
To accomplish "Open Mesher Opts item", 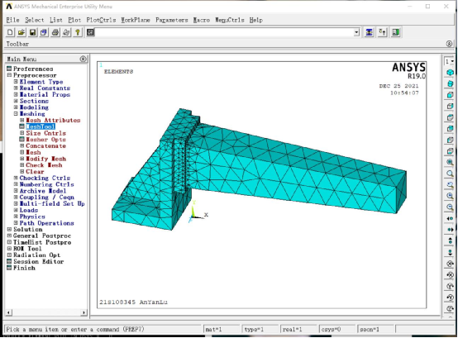I will [x=45, y=139].
